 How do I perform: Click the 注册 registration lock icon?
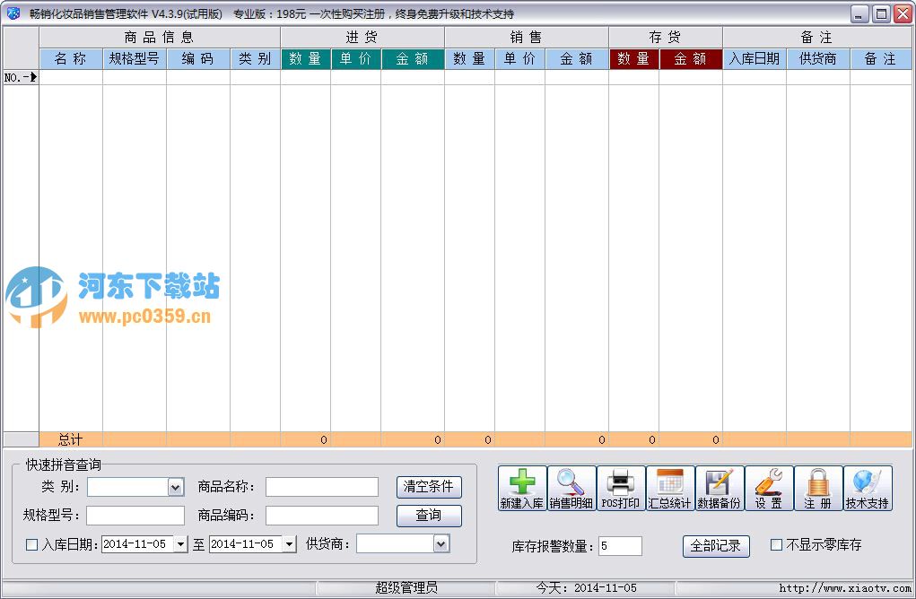tap(817, 488)
